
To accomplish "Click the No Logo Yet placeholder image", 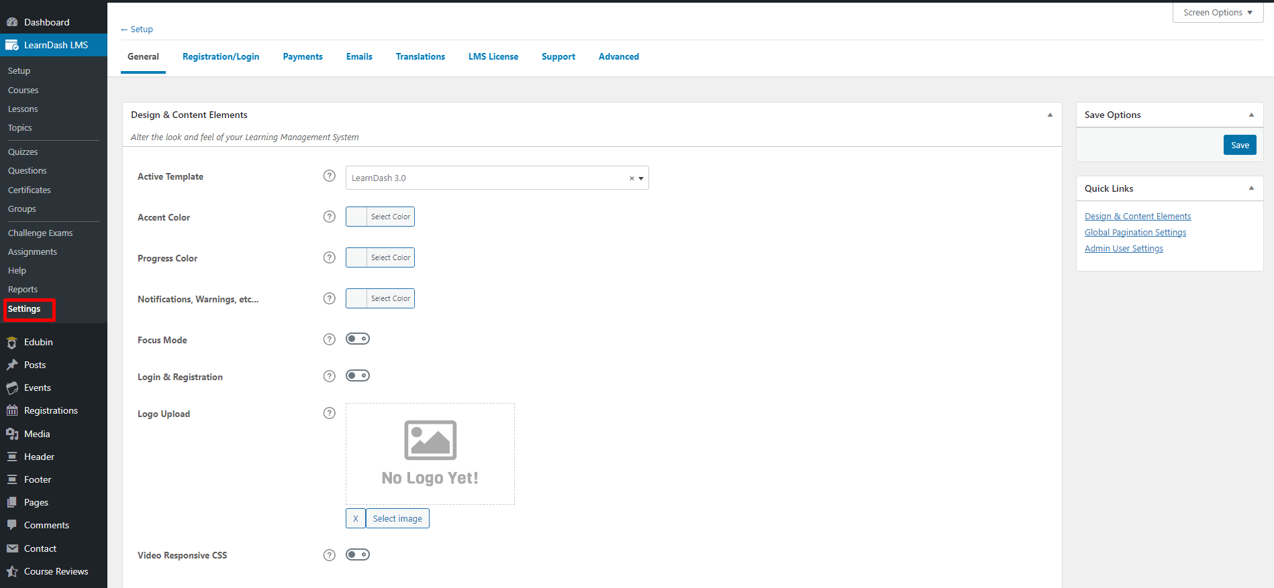I will 430,453.
